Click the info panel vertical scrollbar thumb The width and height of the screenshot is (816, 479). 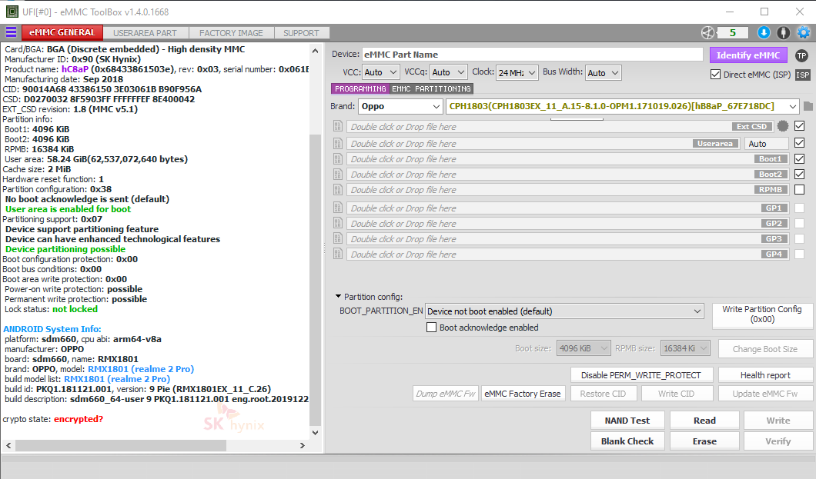click(x=315, y=280)
